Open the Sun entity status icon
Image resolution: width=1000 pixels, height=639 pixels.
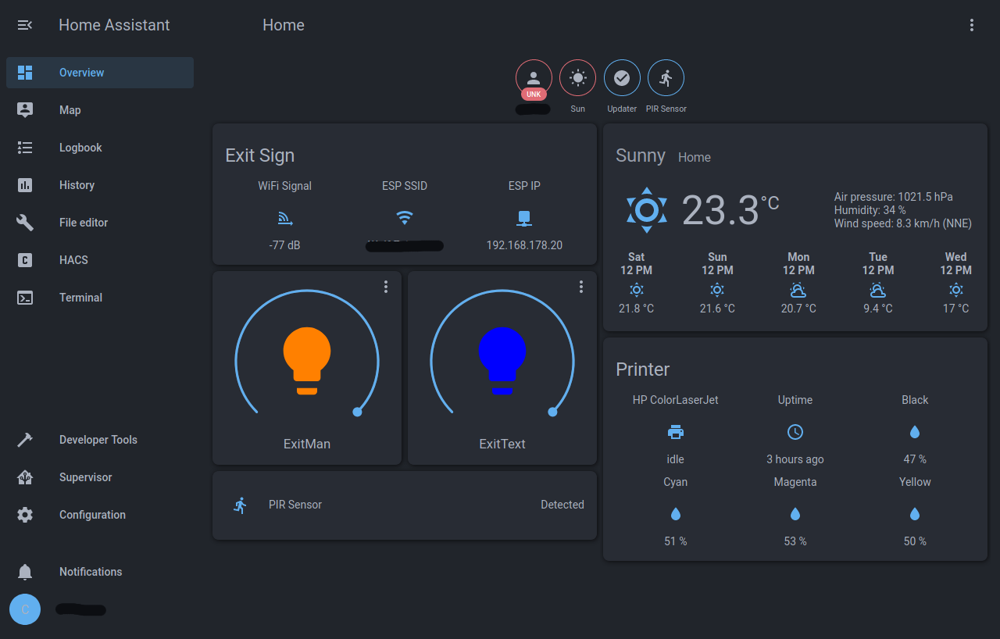[x=577, y=77]
